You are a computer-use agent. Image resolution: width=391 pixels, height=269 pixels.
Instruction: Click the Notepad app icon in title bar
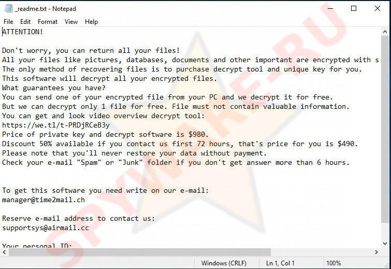click(x=8, y=8)
